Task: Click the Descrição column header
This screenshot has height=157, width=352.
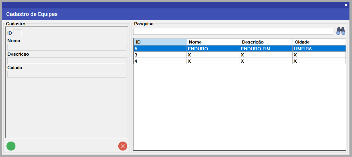Action: [266, 42]
